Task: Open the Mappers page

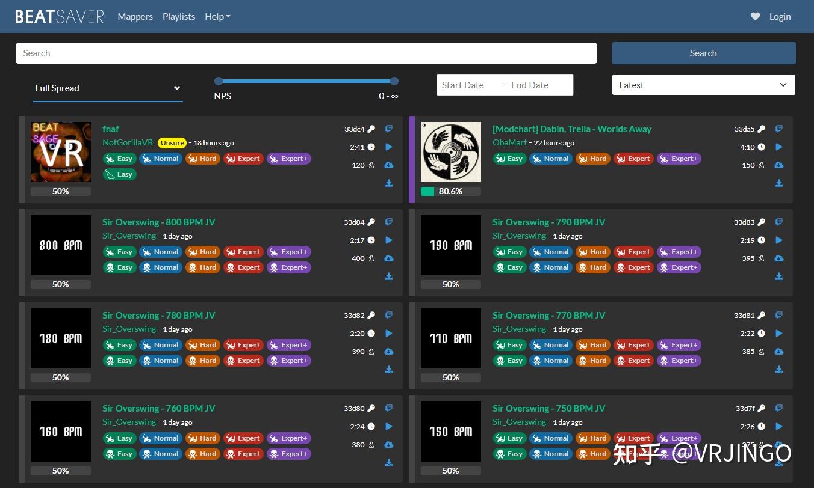Action: (x=135, y=17)
